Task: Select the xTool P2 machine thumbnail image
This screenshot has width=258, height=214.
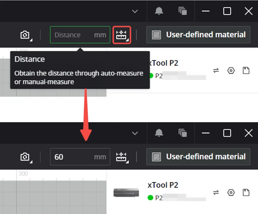Action: click(x=126, y=192)
